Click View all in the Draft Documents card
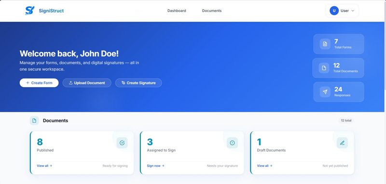The width and height of the screenshot is (386, 184). 264,166
